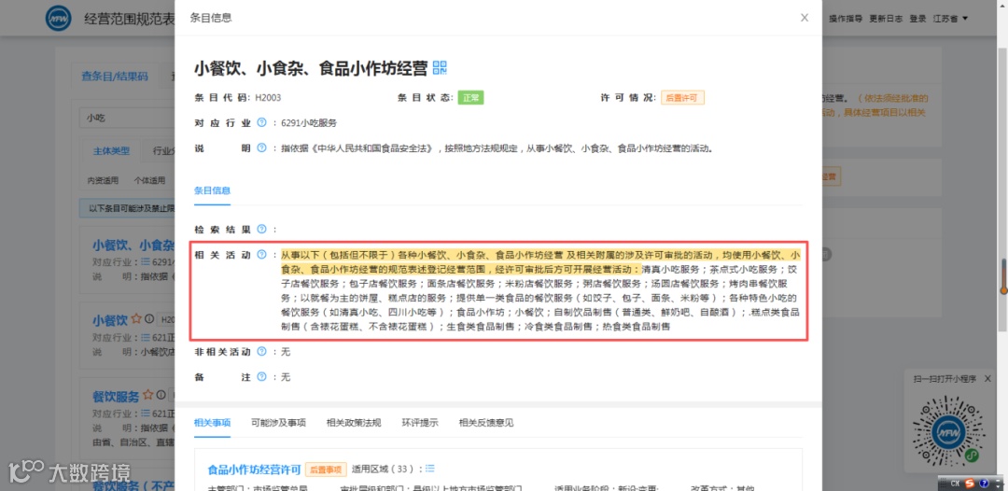Click the 正常 status badge
This screenshot has height=491, width=1008.
tap(470, 98)
